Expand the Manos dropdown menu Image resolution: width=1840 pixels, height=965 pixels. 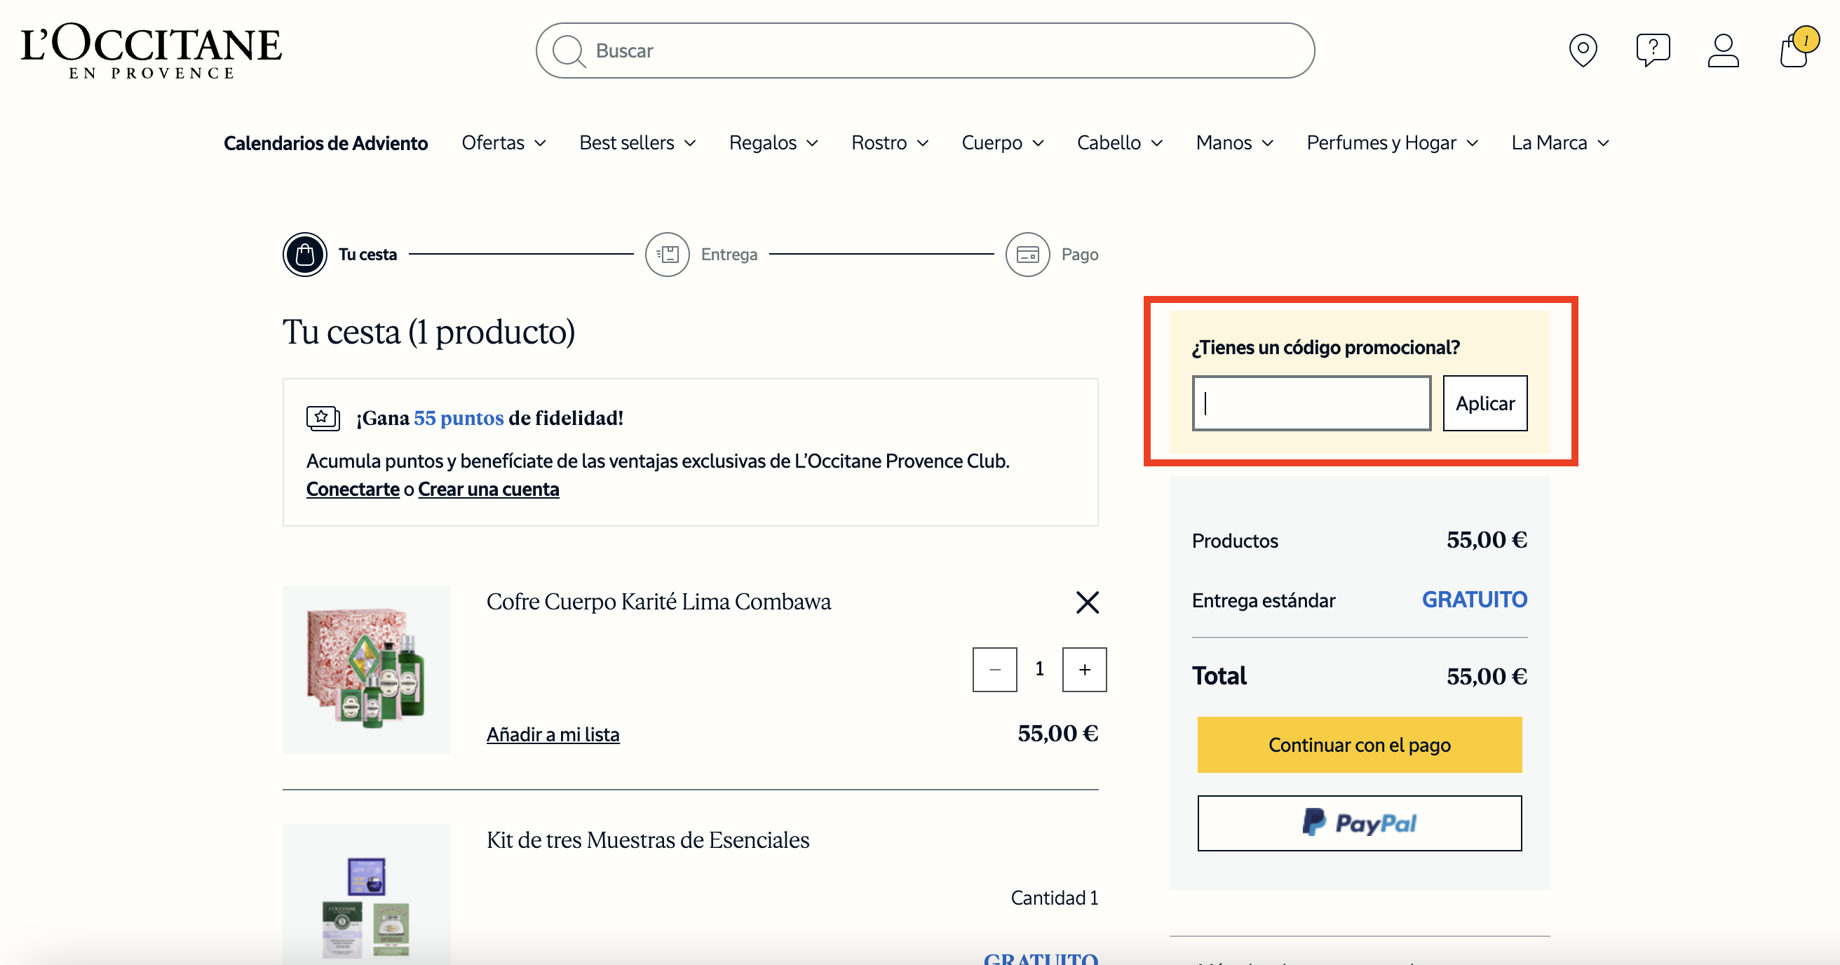click(1235, 143)
